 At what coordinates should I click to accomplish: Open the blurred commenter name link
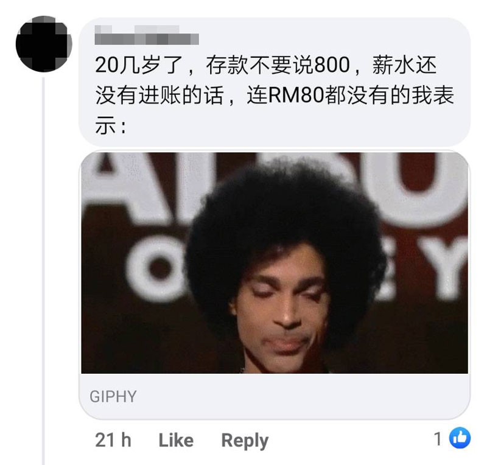click(147, 35)
